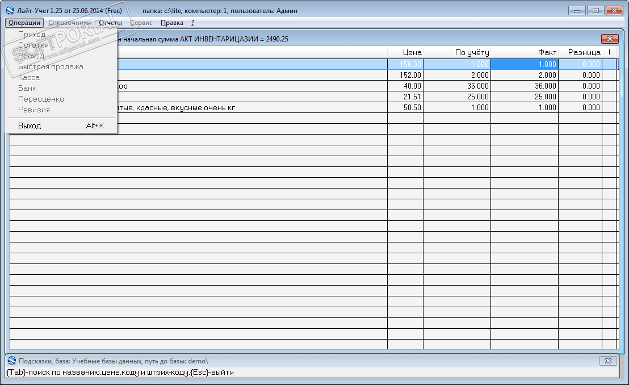Screen dimensions: 629x385
Task: Select price cell 58.50
Action: (405, 107)
